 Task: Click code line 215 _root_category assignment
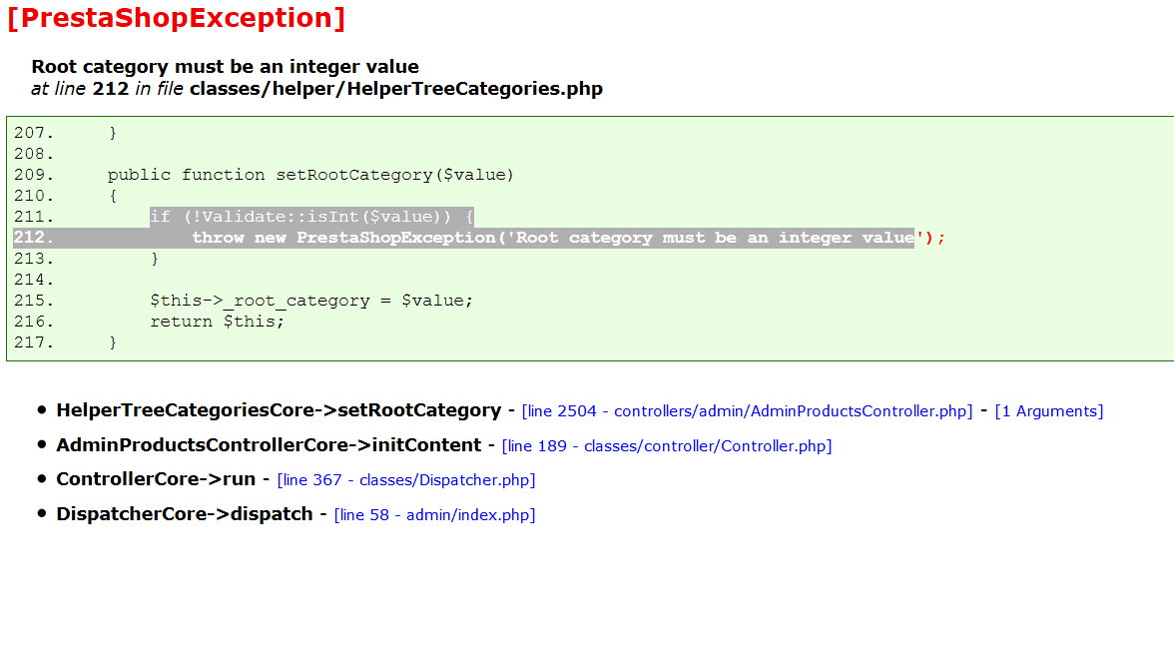[311, 301]
